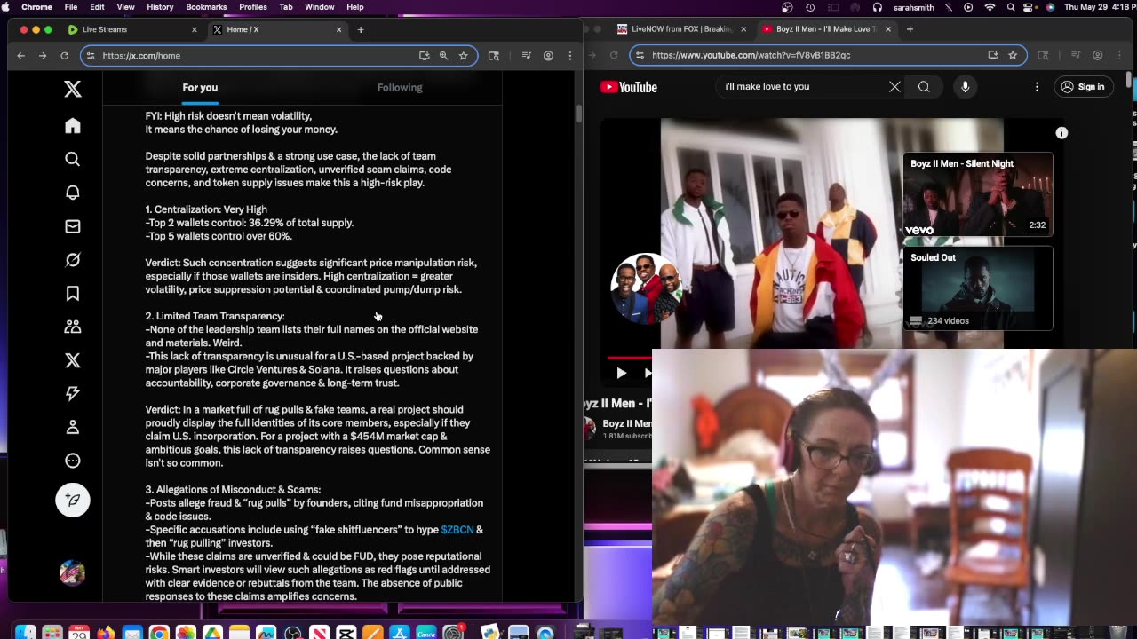This screenshot has width=1137, height=639.
Task: Start YouTube voice search with microphone
Action: pyautogui.click(x=965, y=86)
